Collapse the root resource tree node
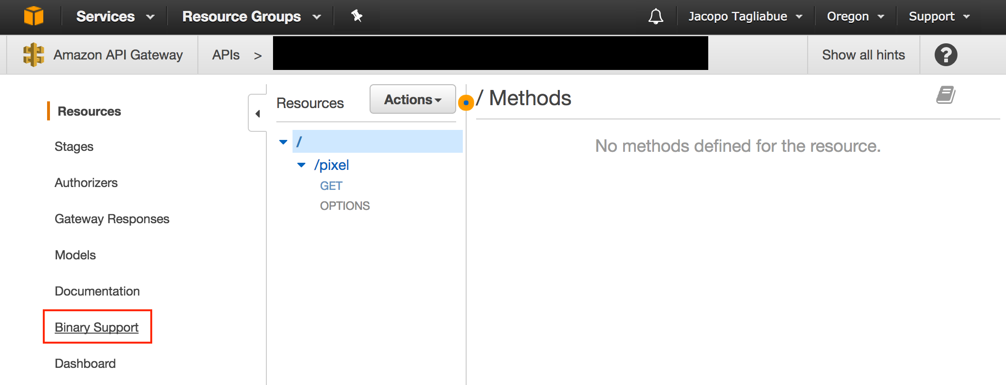 pyautogui.click(x=283, y=142)
